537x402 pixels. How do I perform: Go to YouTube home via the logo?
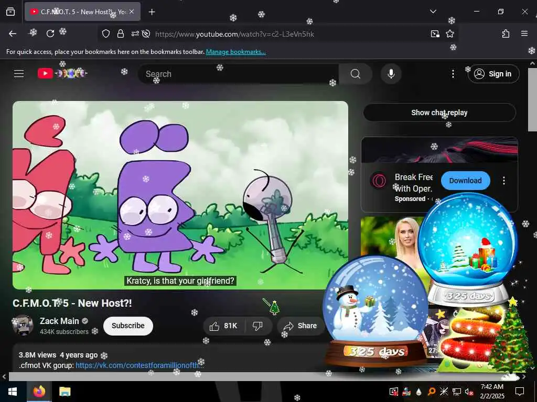tap(62, 73)
